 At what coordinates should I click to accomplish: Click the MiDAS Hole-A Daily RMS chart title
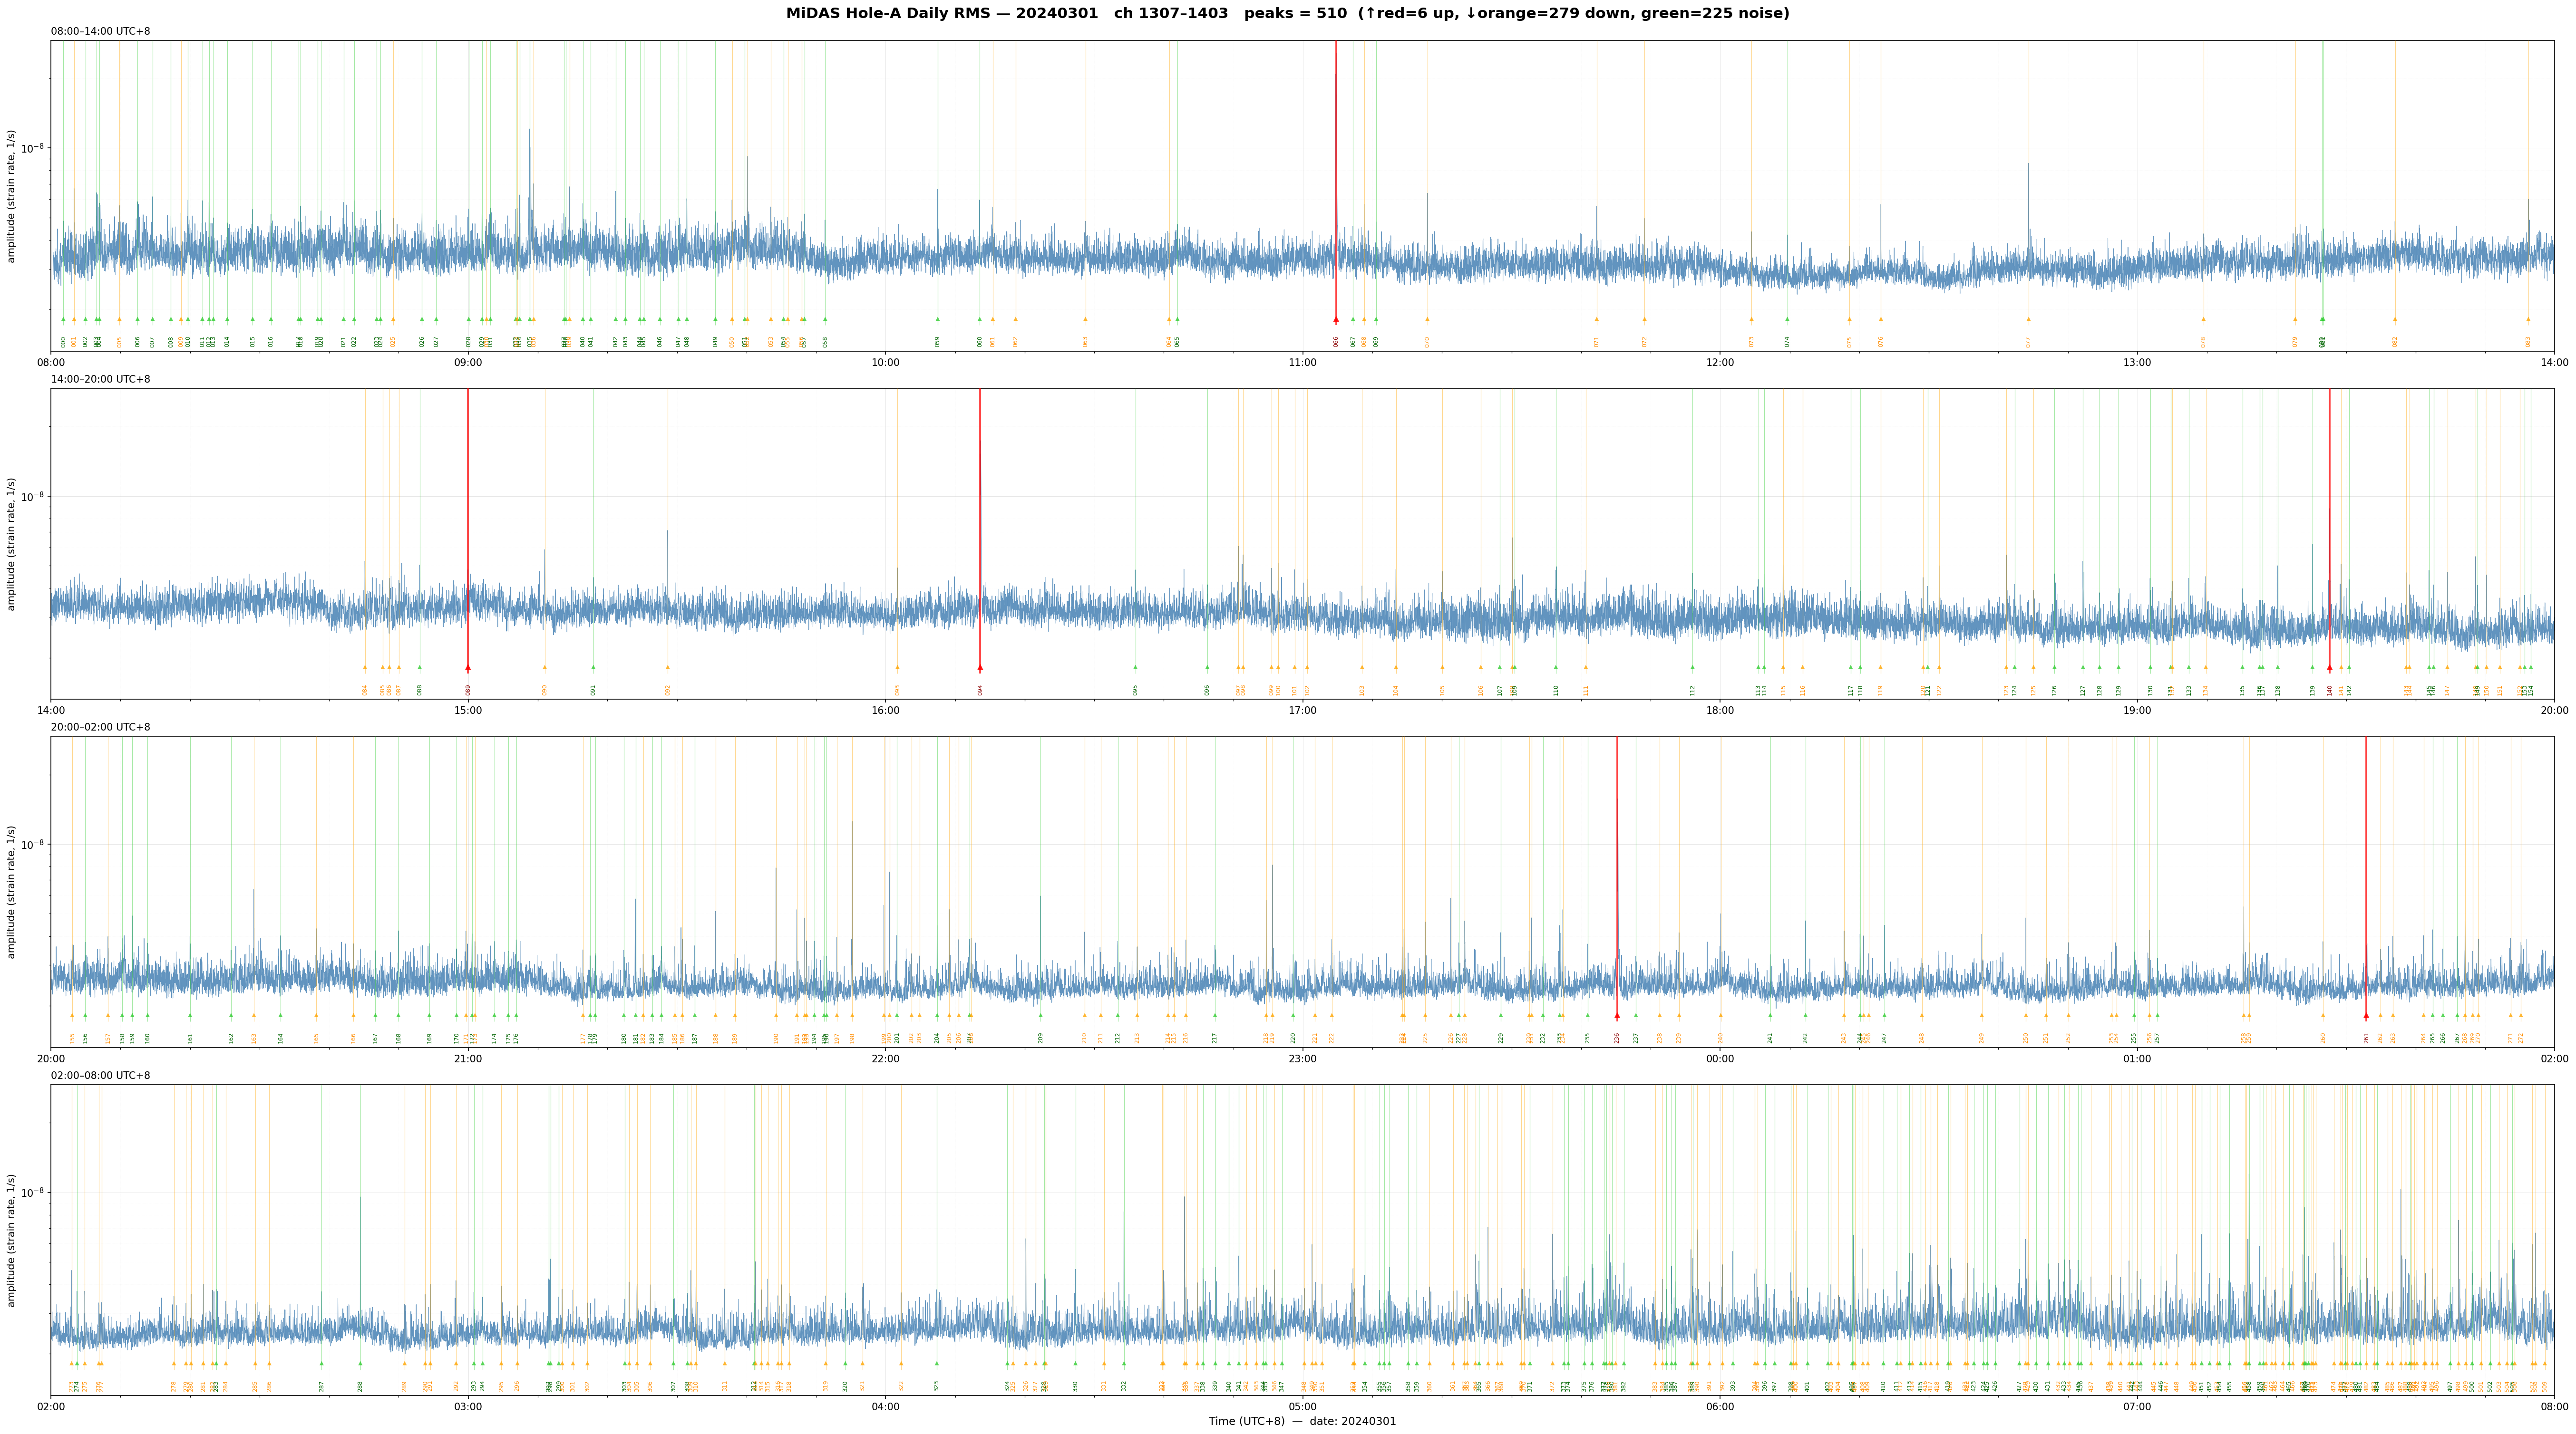tap(1287, 14)
